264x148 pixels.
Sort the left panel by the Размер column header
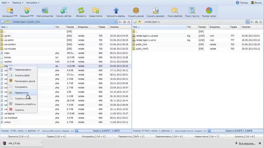[x=71, y=27]
